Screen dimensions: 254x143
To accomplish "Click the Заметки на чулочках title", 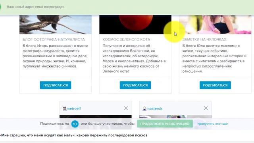I will (204, 39).
